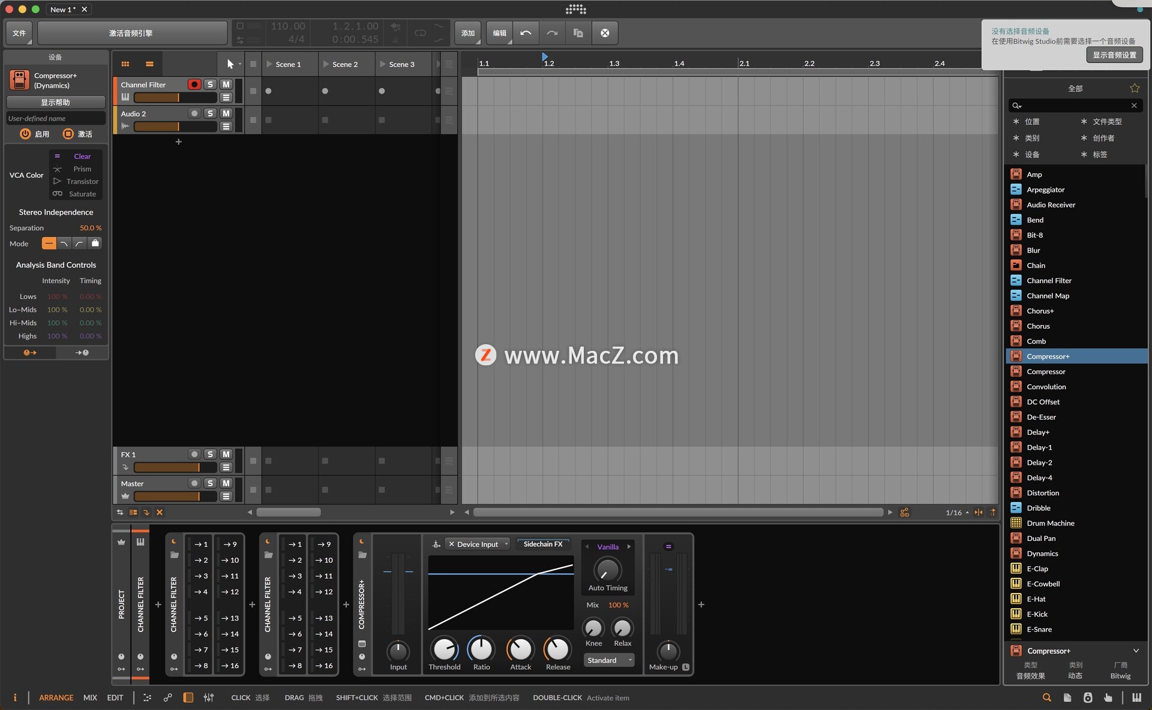The image size is (1152, 710).
Task: Clear the browser search field X
Action: click(x=1134, y=106)
